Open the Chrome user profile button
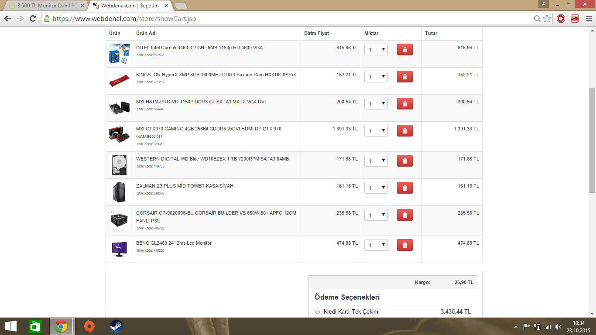Screen dimensions: 596x335 pyautogui.click(x=544, y=4)
